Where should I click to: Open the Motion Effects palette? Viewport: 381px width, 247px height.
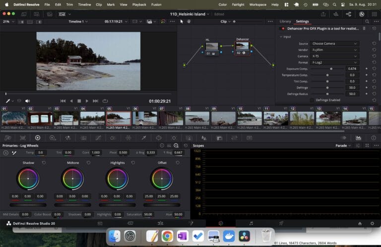point(83,138)
